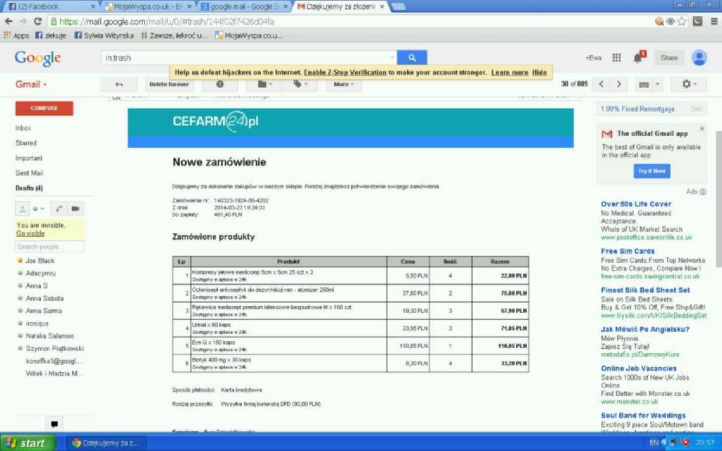Open ad options ellipsis button
This screenshot has width=722, height=451.
click(x=697, y=109)
